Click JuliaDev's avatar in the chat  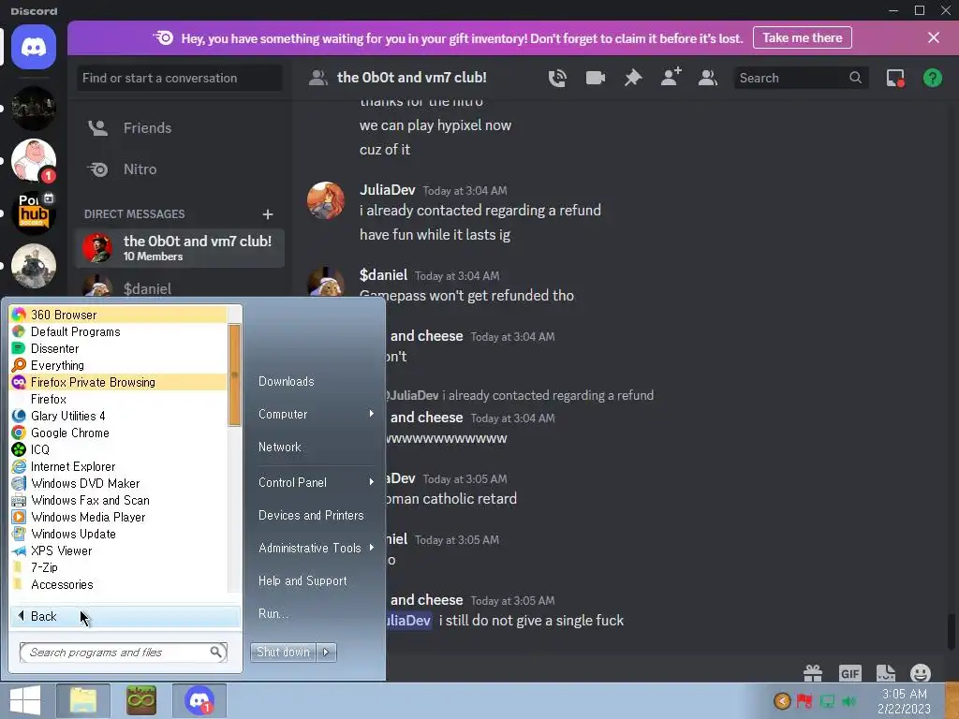coord(325,200)
